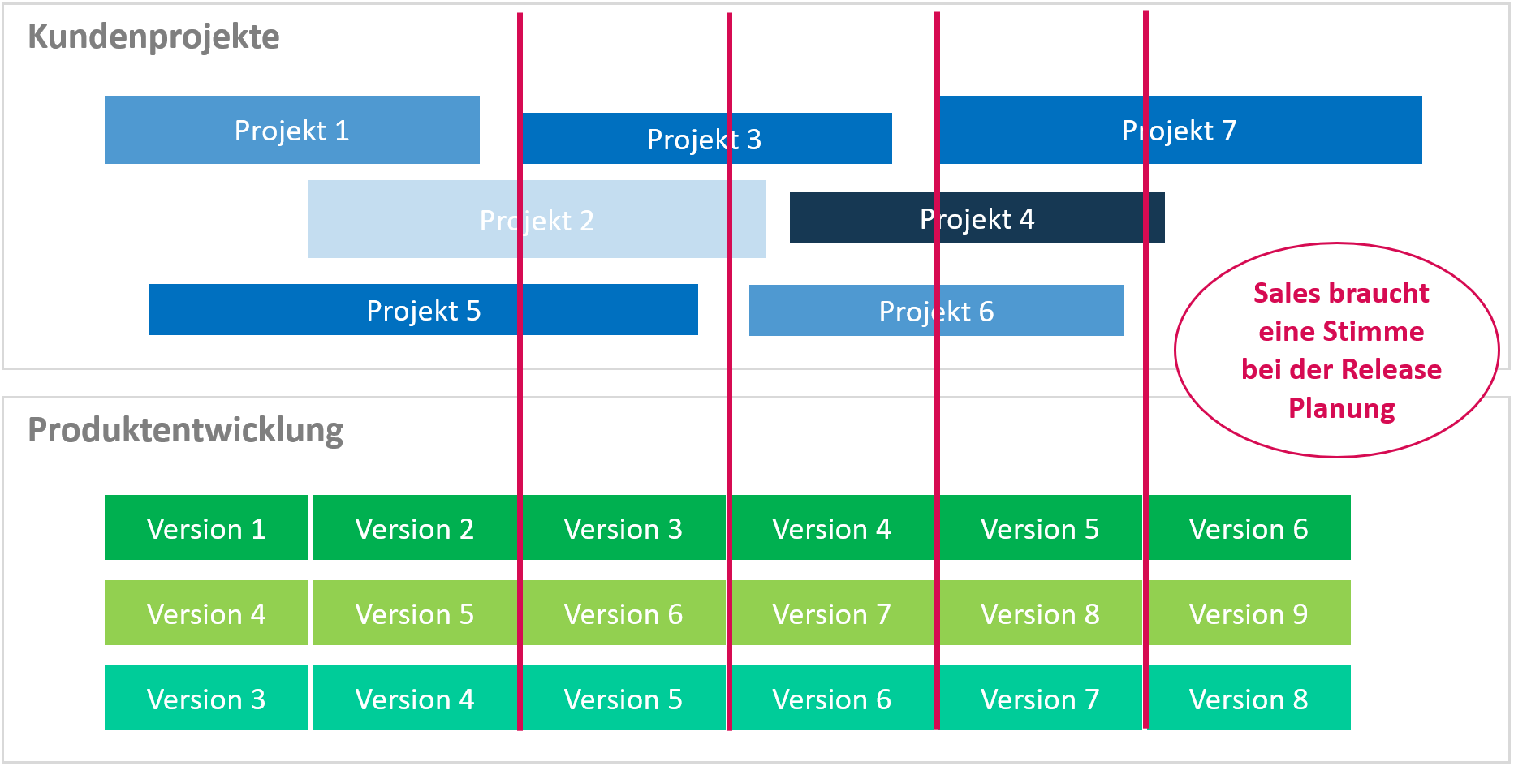The image size is (1514, 766).
Task: Select the Version 1 block
Action: pos(206,528)
